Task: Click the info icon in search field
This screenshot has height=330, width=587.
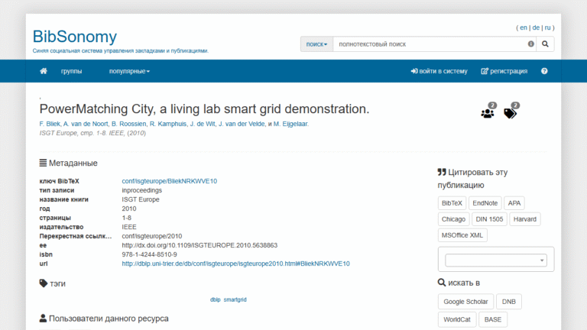Action: pos(530,44)
